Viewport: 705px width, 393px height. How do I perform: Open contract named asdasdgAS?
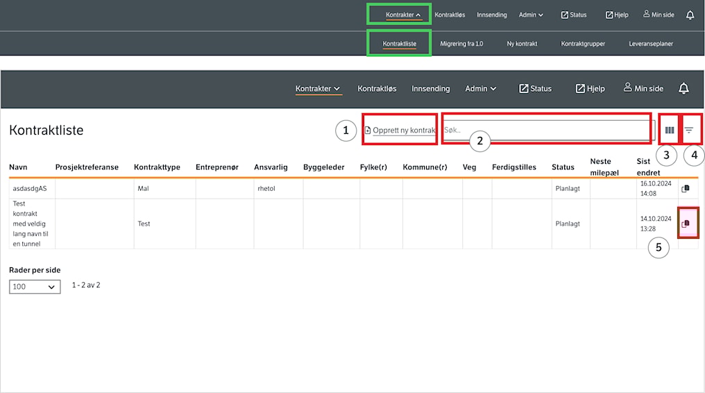click(30, 188)
